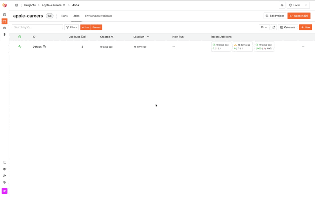Viewport: 315px width, 197px height.
Task: Open the Local timezone dropdown
Action: pyautogui.click(x=298, y=5)
